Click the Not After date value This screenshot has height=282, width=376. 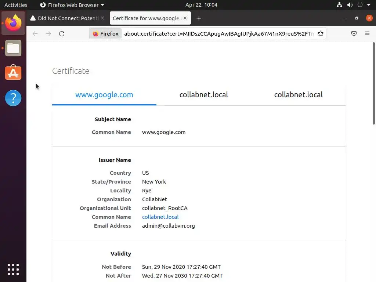tap(182, 276)
